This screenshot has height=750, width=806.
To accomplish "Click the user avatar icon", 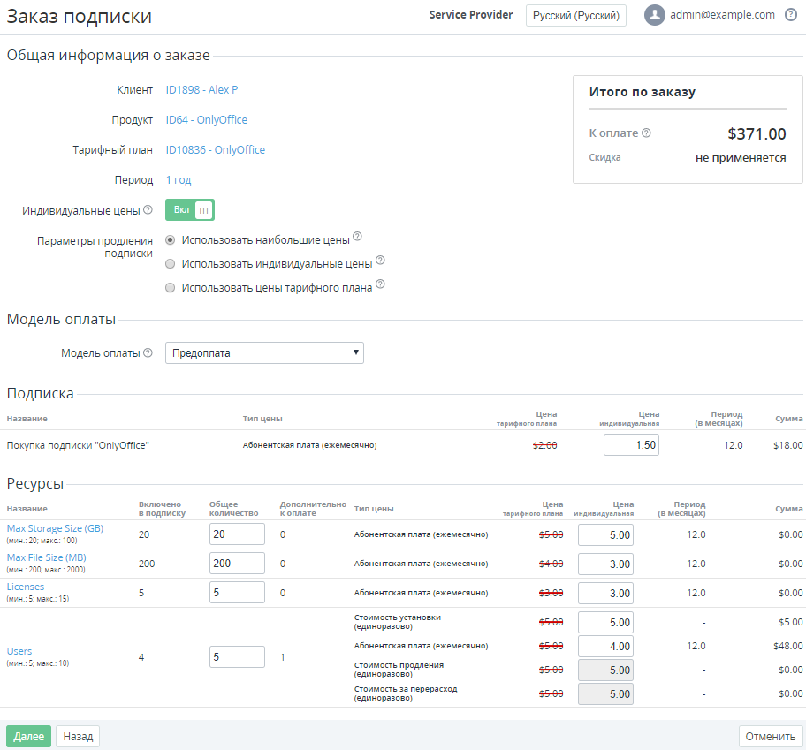I will (654, 15).
